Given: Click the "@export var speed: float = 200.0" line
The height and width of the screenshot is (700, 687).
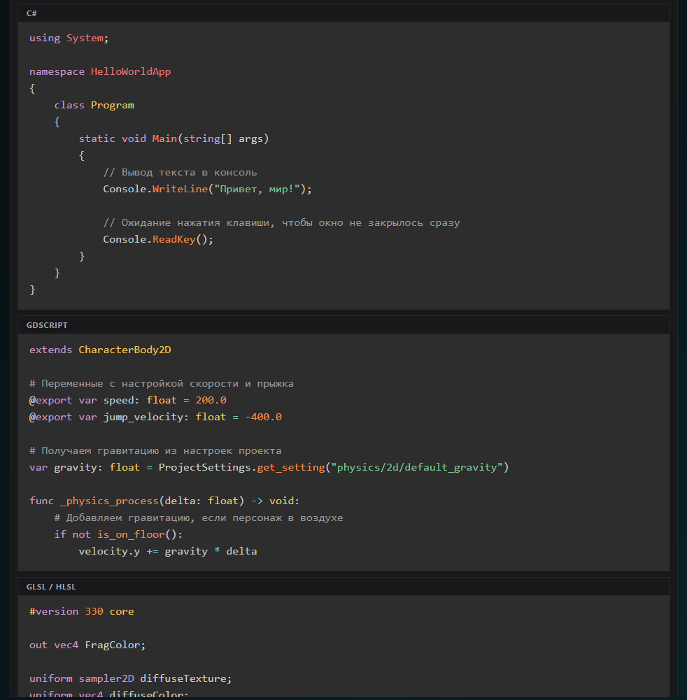Looking at the screenshot, I should 128,400.
